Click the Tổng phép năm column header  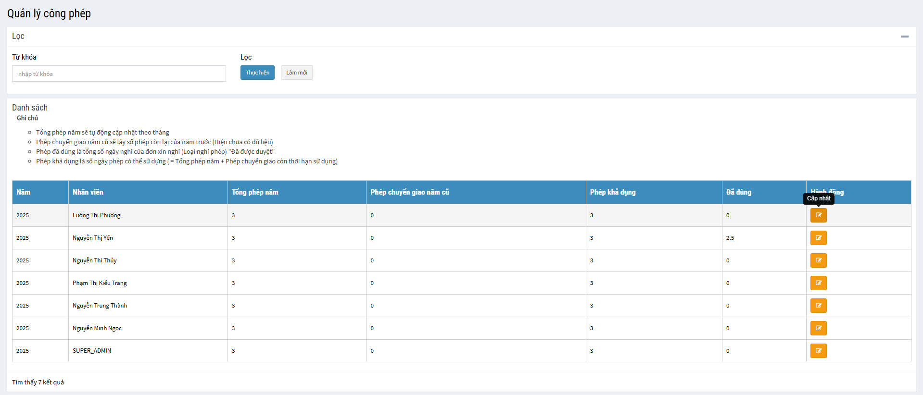coord(255,192)
